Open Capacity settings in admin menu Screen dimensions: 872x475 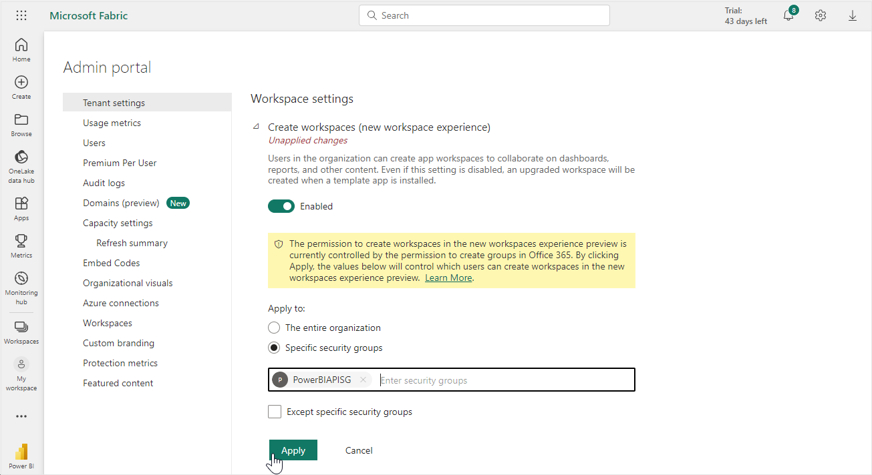(x=118, y=223)
